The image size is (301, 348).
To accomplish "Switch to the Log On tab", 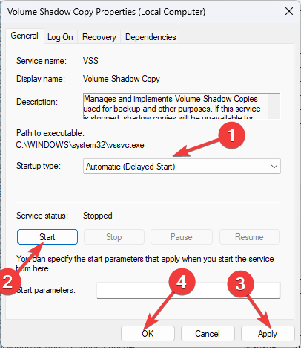I will [x=60, y=37].
